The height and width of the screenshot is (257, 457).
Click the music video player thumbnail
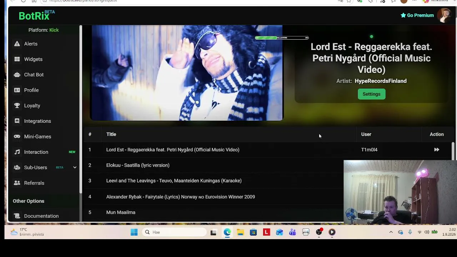coord(187,73)
